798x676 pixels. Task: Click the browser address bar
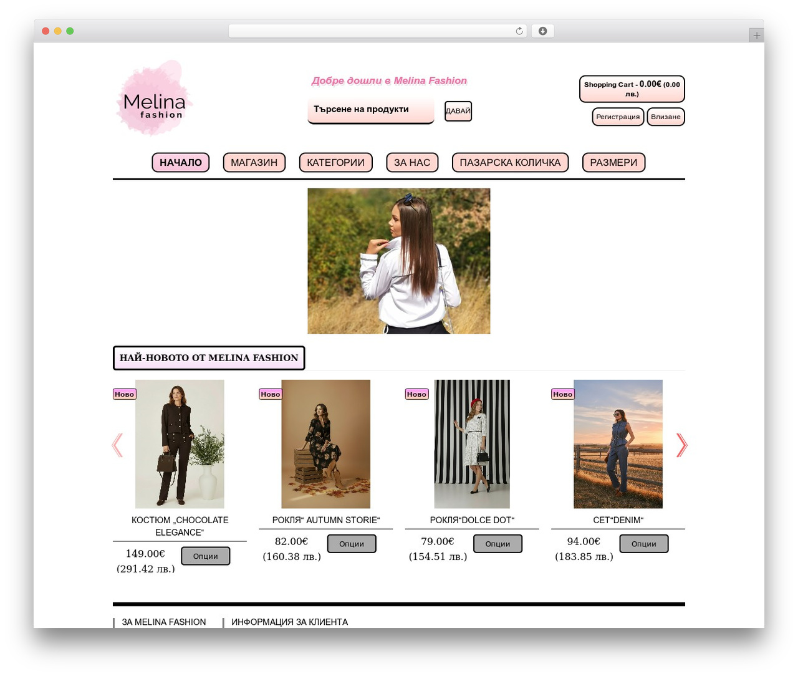[x=377, y=31]
